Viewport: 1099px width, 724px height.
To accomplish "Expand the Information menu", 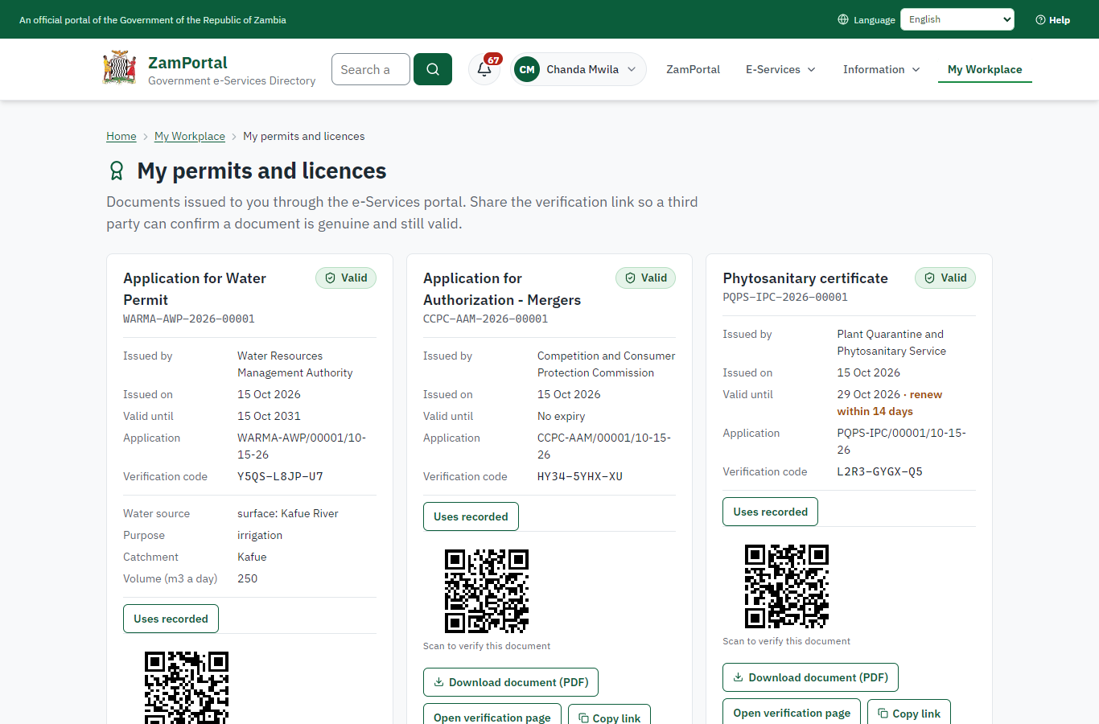I will 881,69.
